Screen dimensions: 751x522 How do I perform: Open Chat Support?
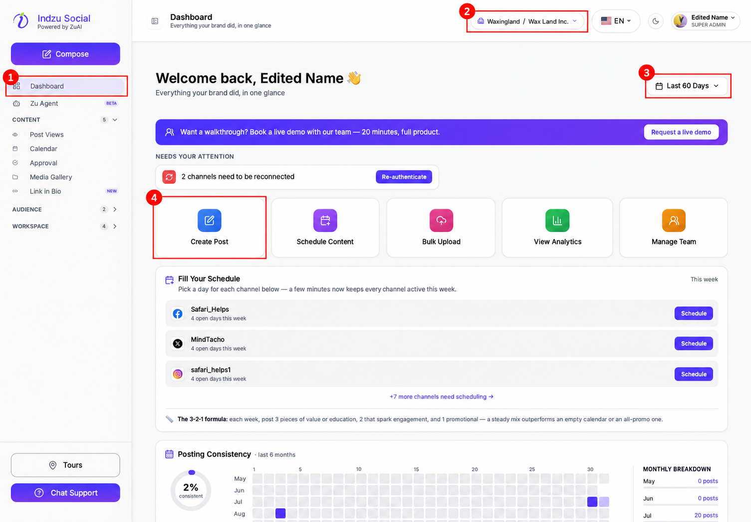[x=65, y=493]
